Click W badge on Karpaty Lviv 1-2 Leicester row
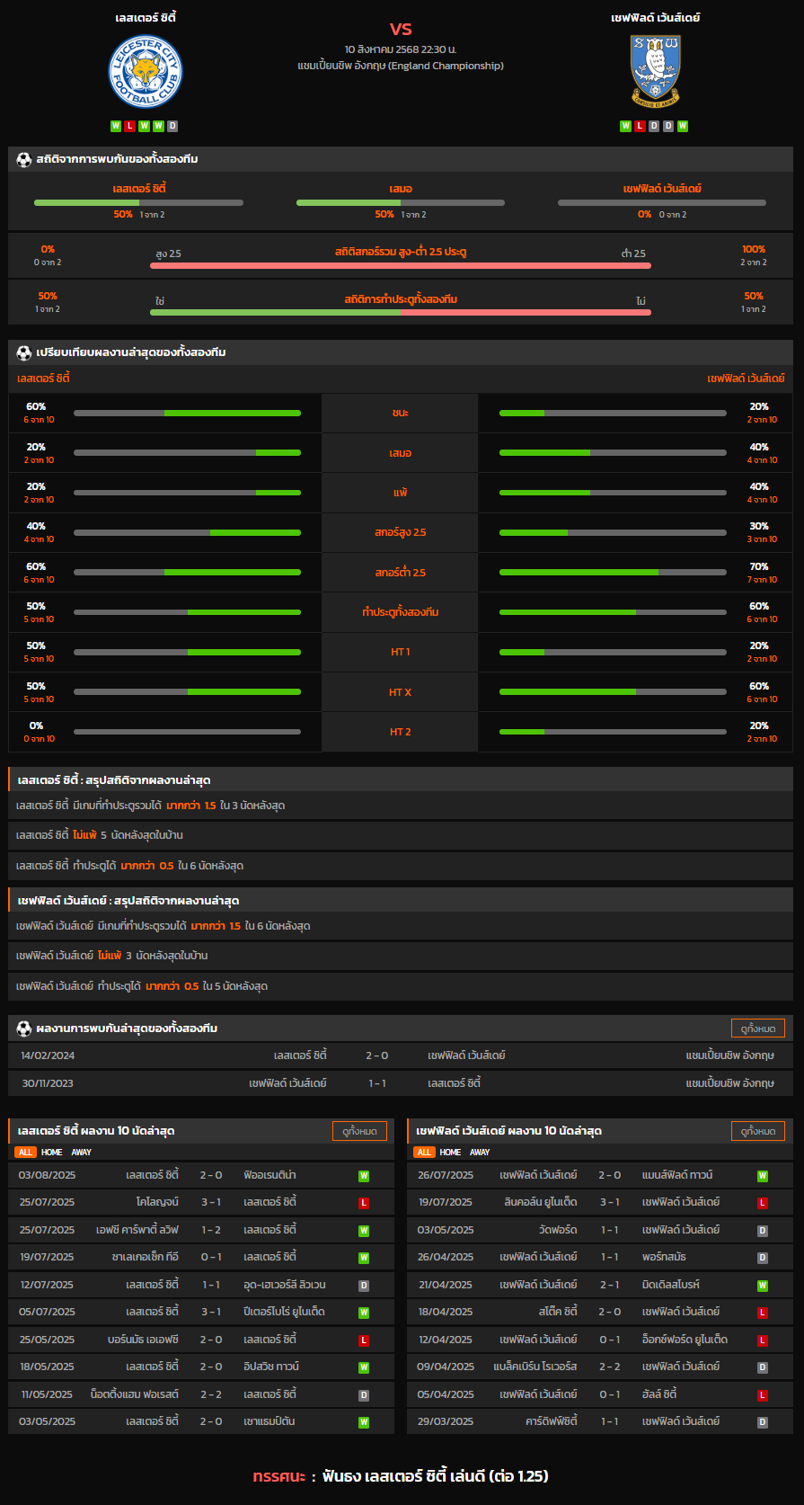804x1505 pixels. (x=364, y=1231)
